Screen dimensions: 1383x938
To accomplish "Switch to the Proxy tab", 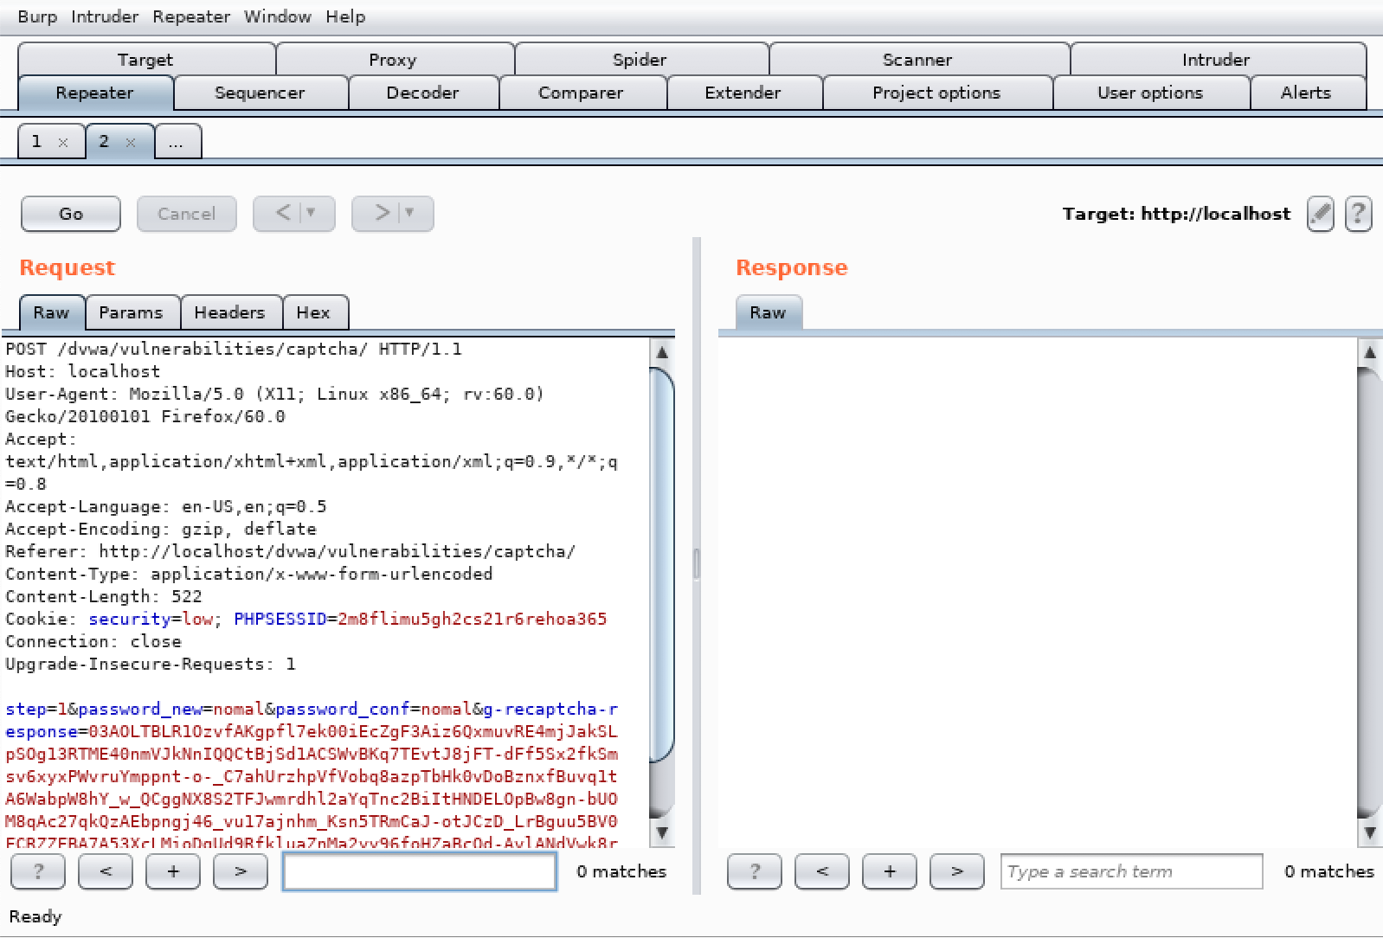I will [393, 59].
